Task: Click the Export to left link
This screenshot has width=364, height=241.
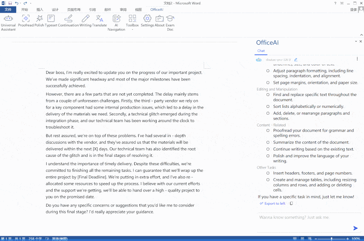Action: tap(272, 203)
